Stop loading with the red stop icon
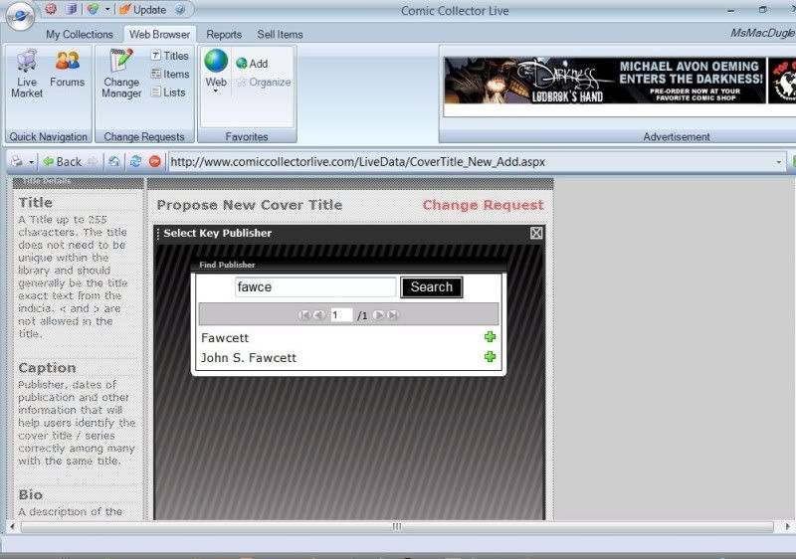796x559 pixels. pos(155,162)
